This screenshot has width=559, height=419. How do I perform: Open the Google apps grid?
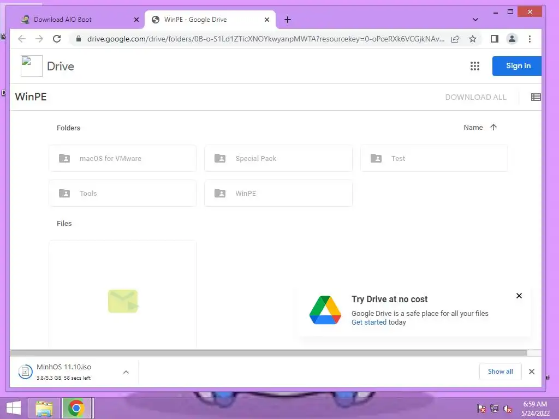pyautogui.click(x=475, y=66)
